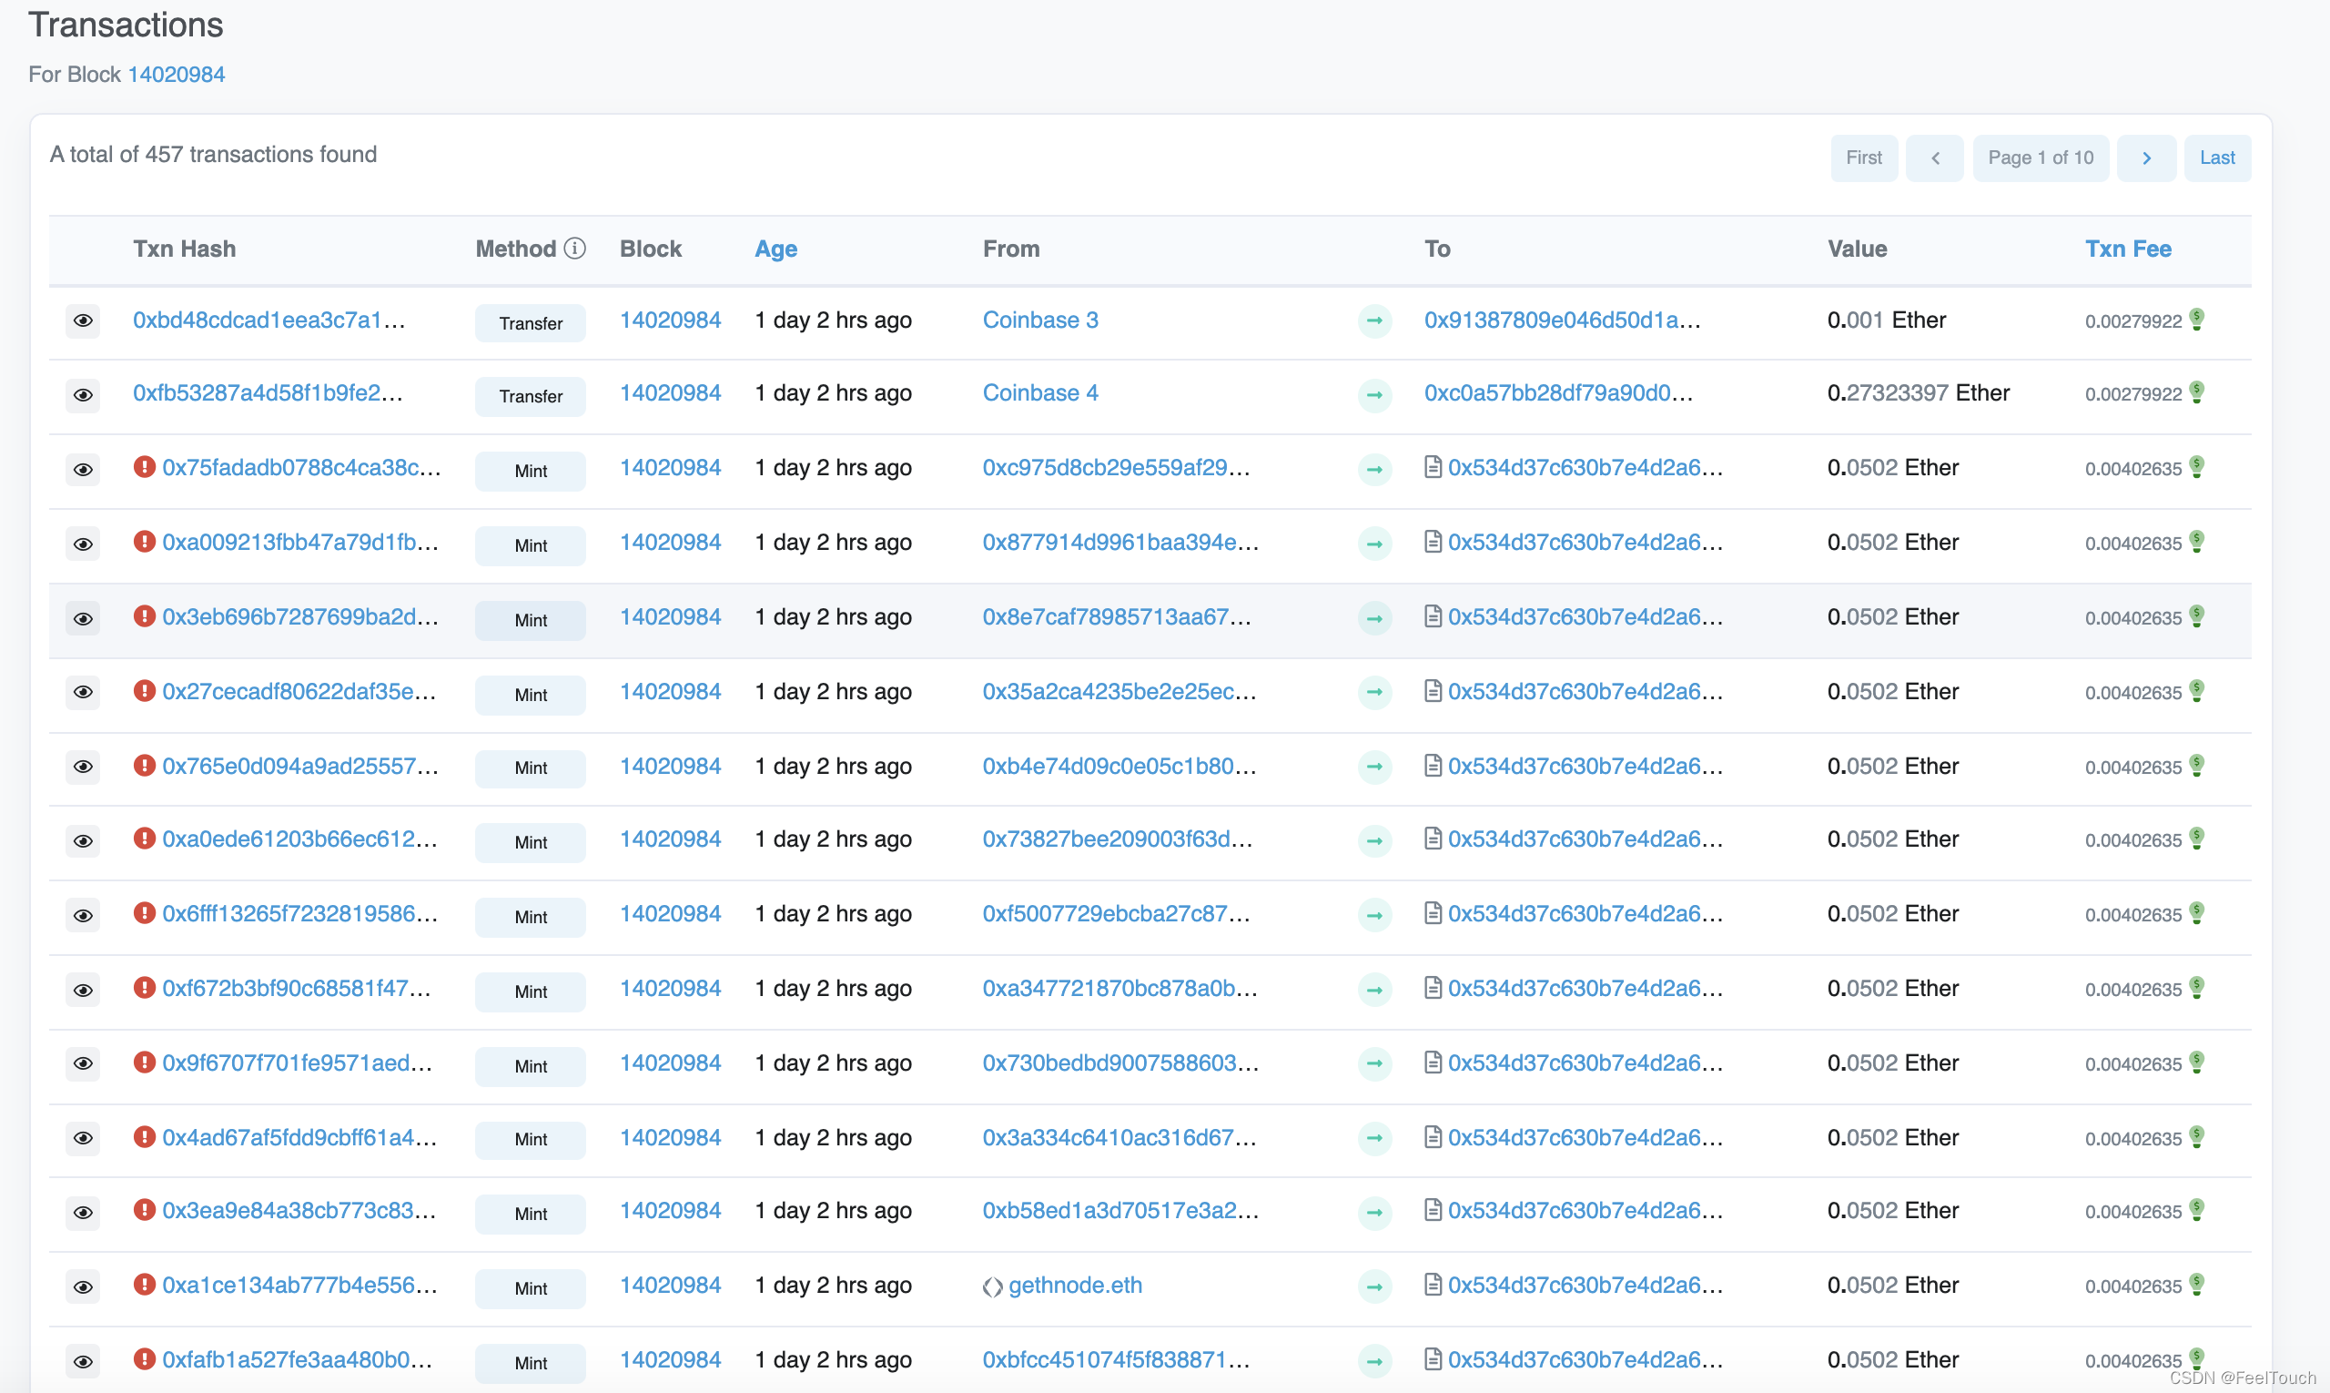Click the Method column info icon
The height and width of the screenshot is (1393, 2330).
point(574,249)
